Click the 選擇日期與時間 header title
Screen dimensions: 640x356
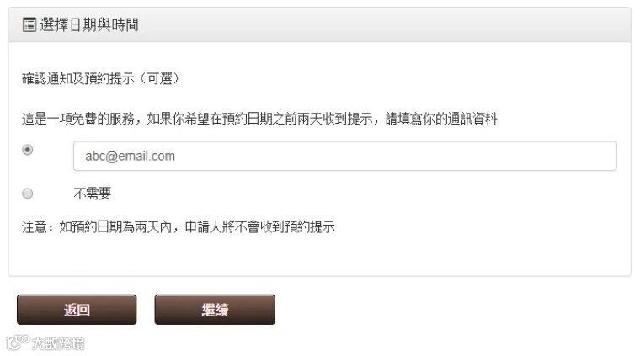89,25
